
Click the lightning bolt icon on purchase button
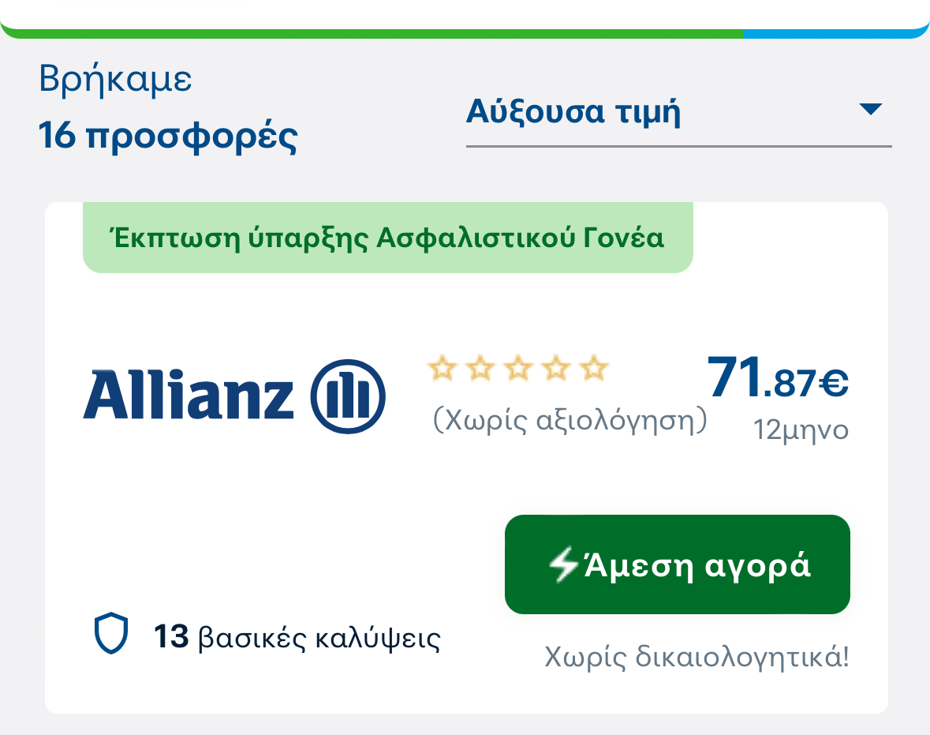562,564
